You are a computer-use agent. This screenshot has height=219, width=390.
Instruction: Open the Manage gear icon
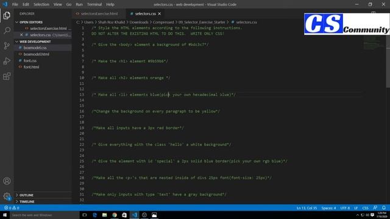(7, 196)
